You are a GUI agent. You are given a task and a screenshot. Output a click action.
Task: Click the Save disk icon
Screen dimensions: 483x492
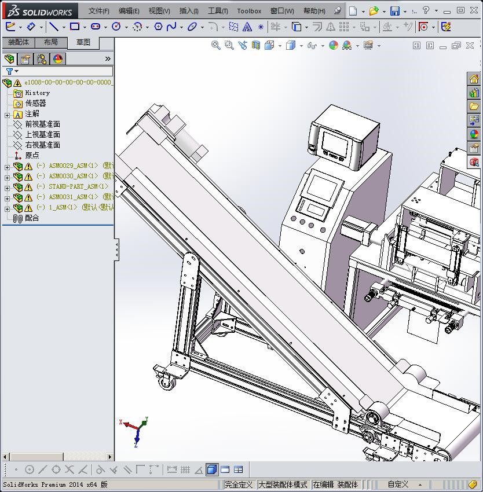[x=394, y=11]
